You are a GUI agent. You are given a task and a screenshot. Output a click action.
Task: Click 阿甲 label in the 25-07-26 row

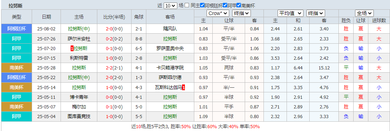pos(17,39)
